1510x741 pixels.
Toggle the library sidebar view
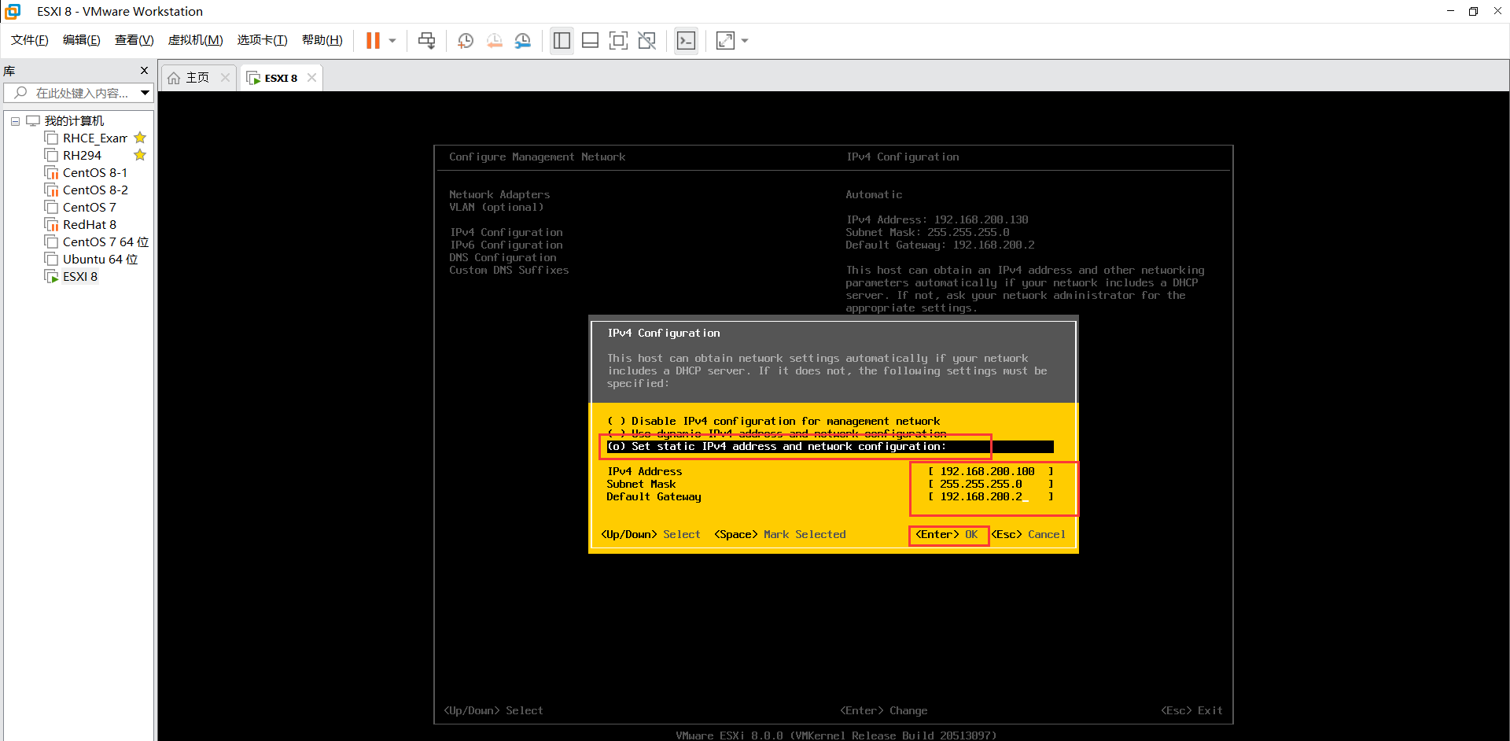(x=562, y=41)
